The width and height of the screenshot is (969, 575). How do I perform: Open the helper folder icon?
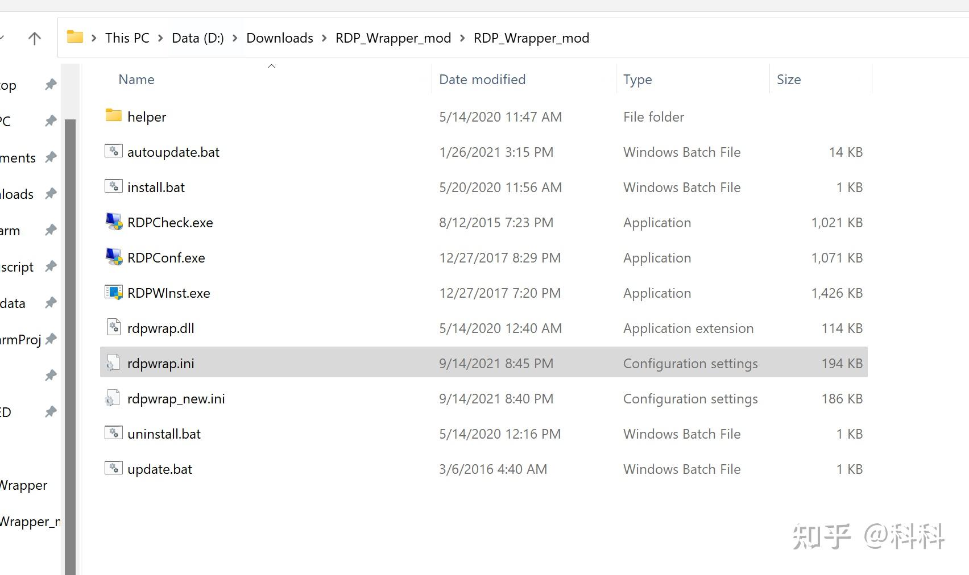pyautogui.click(x=113, y=116)
